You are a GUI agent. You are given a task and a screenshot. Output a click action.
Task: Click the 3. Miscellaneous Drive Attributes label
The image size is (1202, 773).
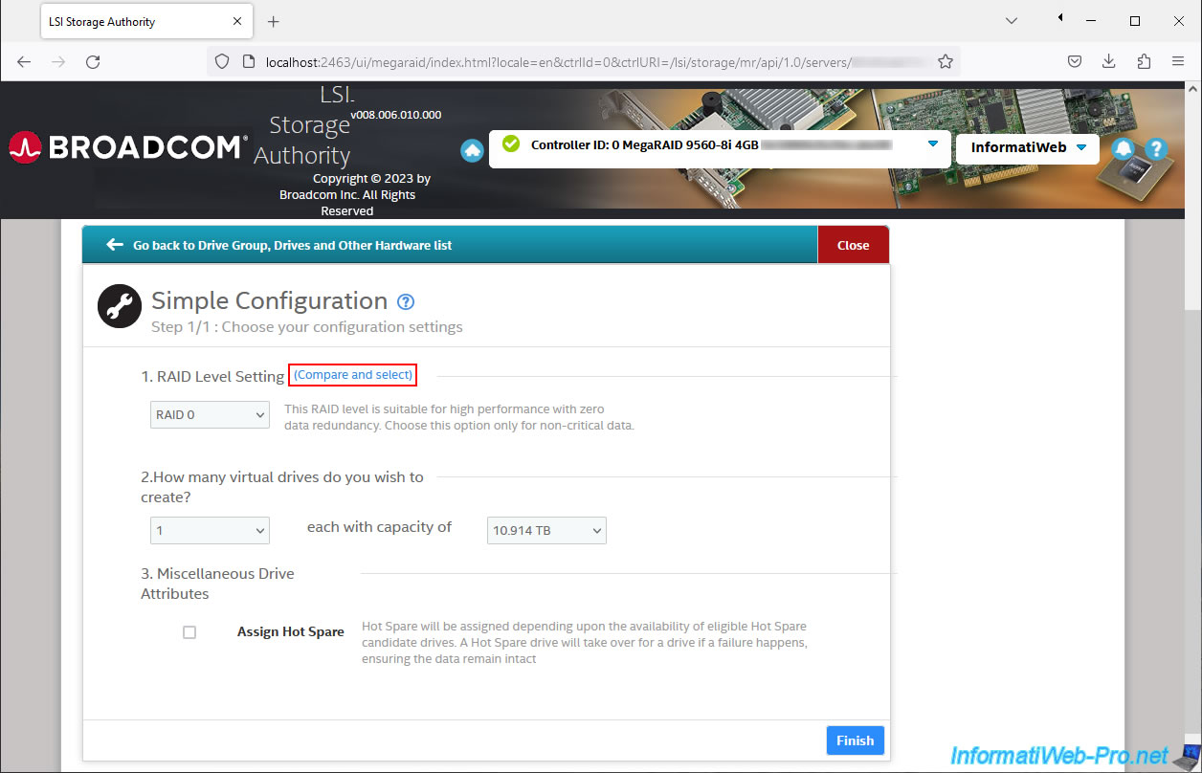click(217, 584)
